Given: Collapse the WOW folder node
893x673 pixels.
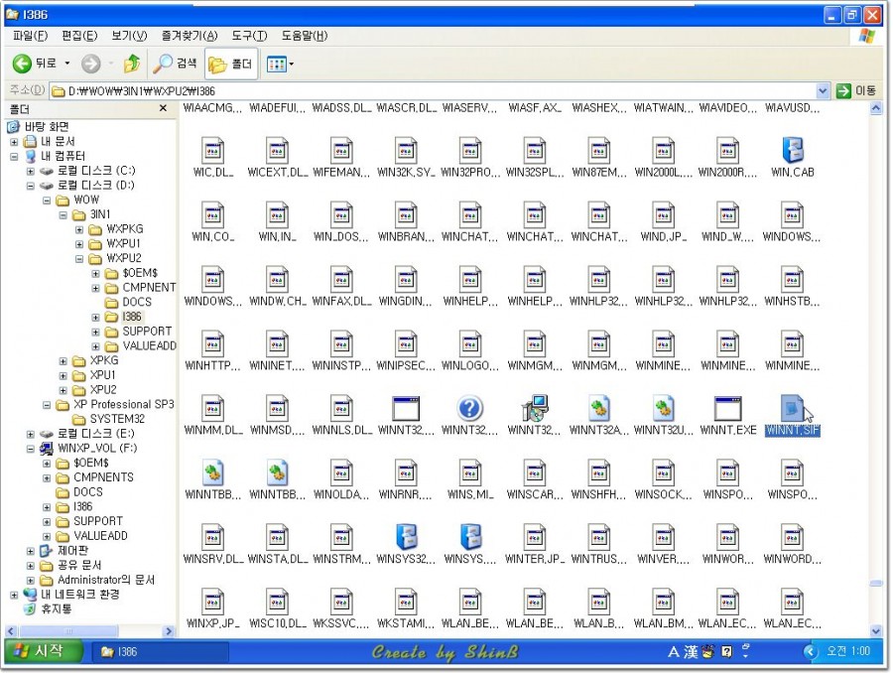Looking at the screenshot, I should (47, 201).
